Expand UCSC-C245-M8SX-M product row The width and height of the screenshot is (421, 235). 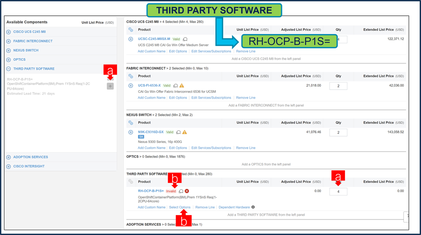coord(131,39)
